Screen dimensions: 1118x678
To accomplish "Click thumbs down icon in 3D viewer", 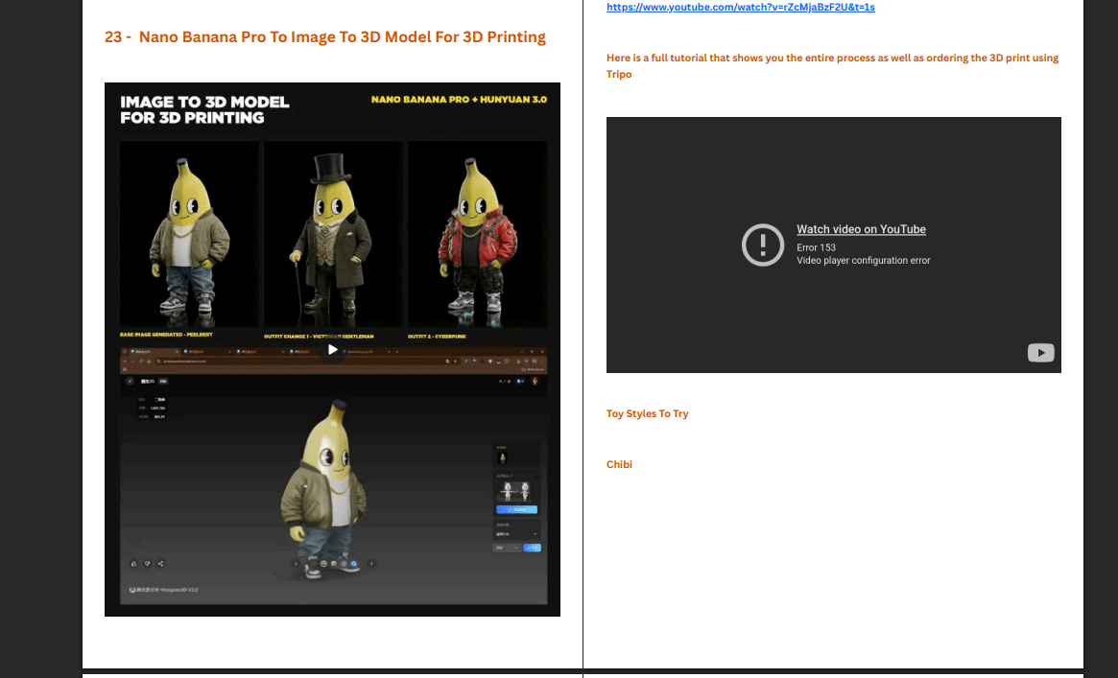I will [147, 563].
